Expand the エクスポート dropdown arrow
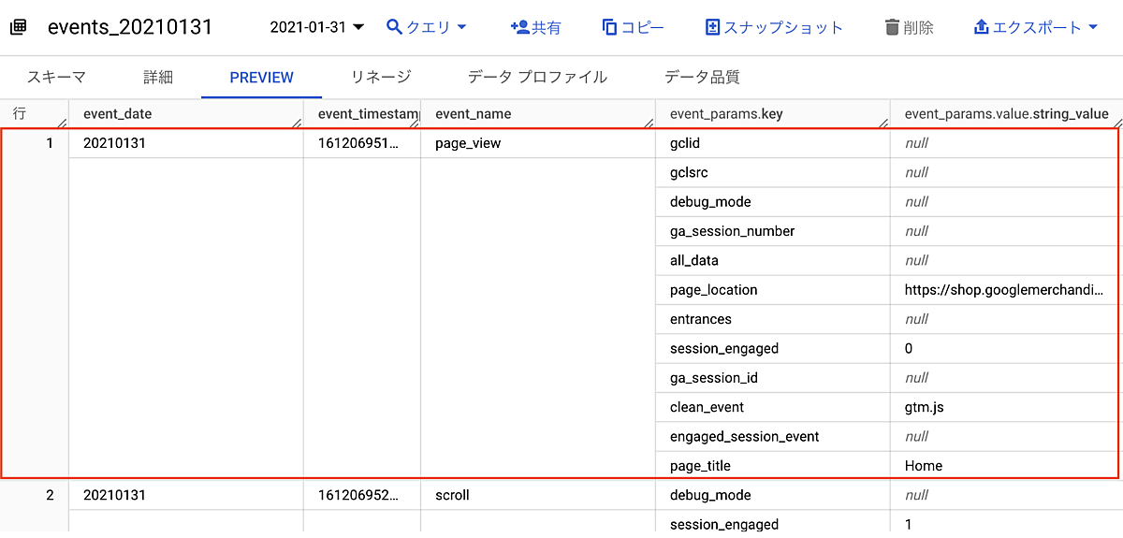The height and width of the screenshot is (538, 1123). pyautogui.click(x=1092, y=27)
